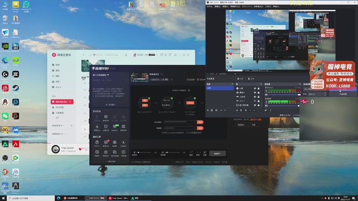Open Steam from the desktop
The height and width of the screenshot is (201, 358).
[x=16, y=89]
